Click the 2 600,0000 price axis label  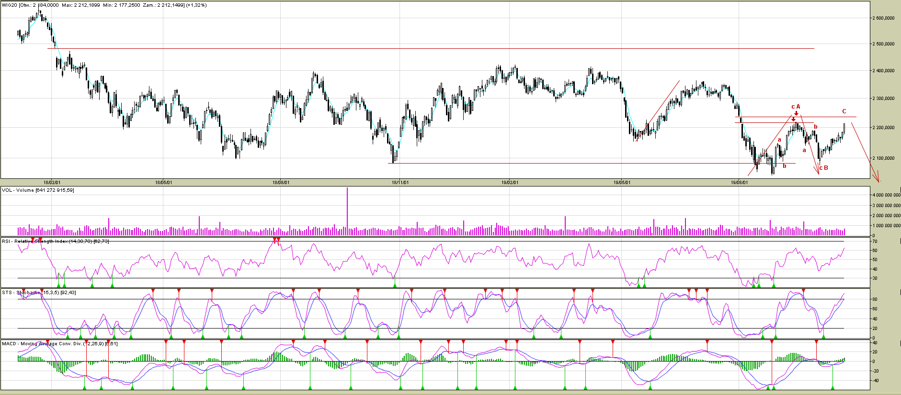click(884, 18)
